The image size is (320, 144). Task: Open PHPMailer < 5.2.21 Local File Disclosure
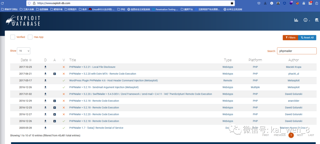click(x=92, y=67)
